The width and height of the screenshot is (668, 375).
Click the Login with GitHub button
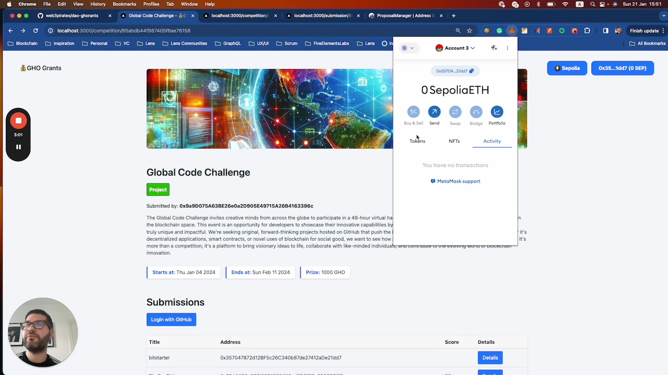click(x=171, y=320)
